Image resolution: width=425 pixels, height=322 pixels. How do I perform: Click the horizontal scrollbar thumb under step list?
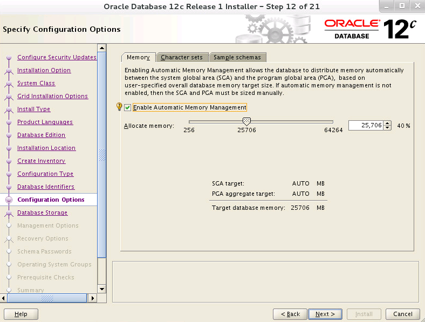click(x=47, y=298)
